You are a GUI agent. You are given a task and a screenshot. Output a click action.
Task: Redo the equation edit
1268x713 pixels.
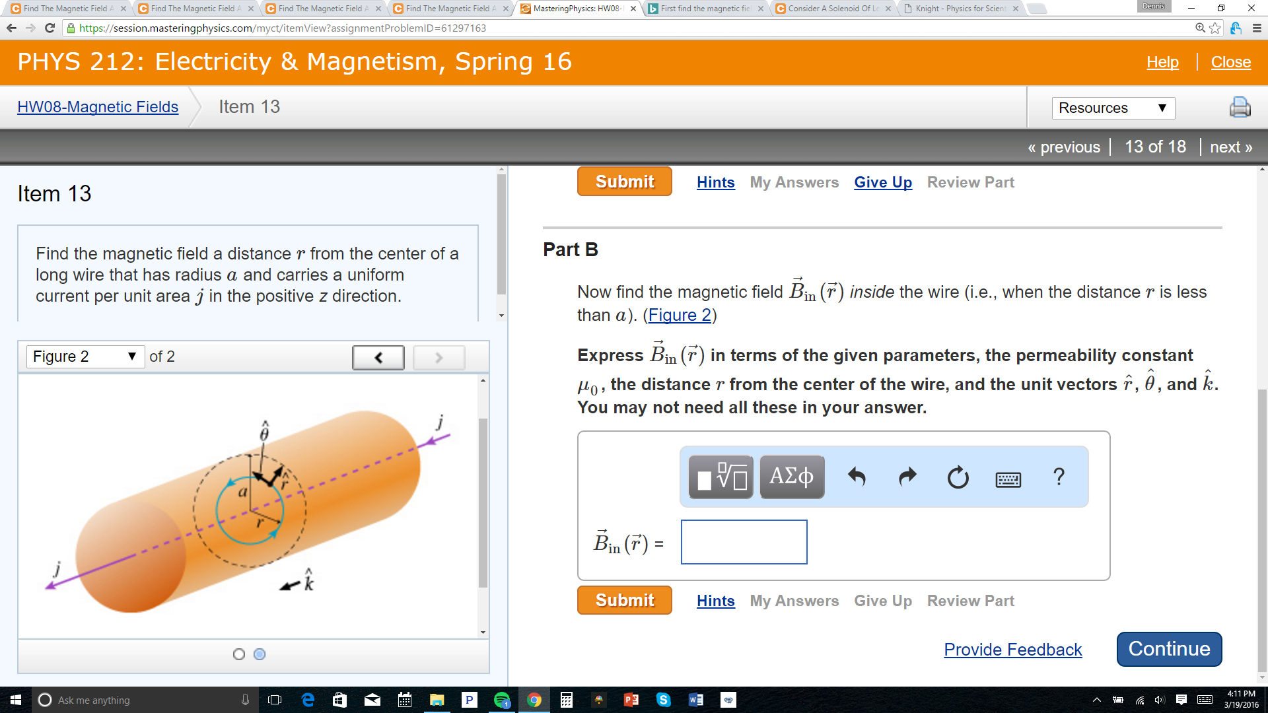(906, 477)
